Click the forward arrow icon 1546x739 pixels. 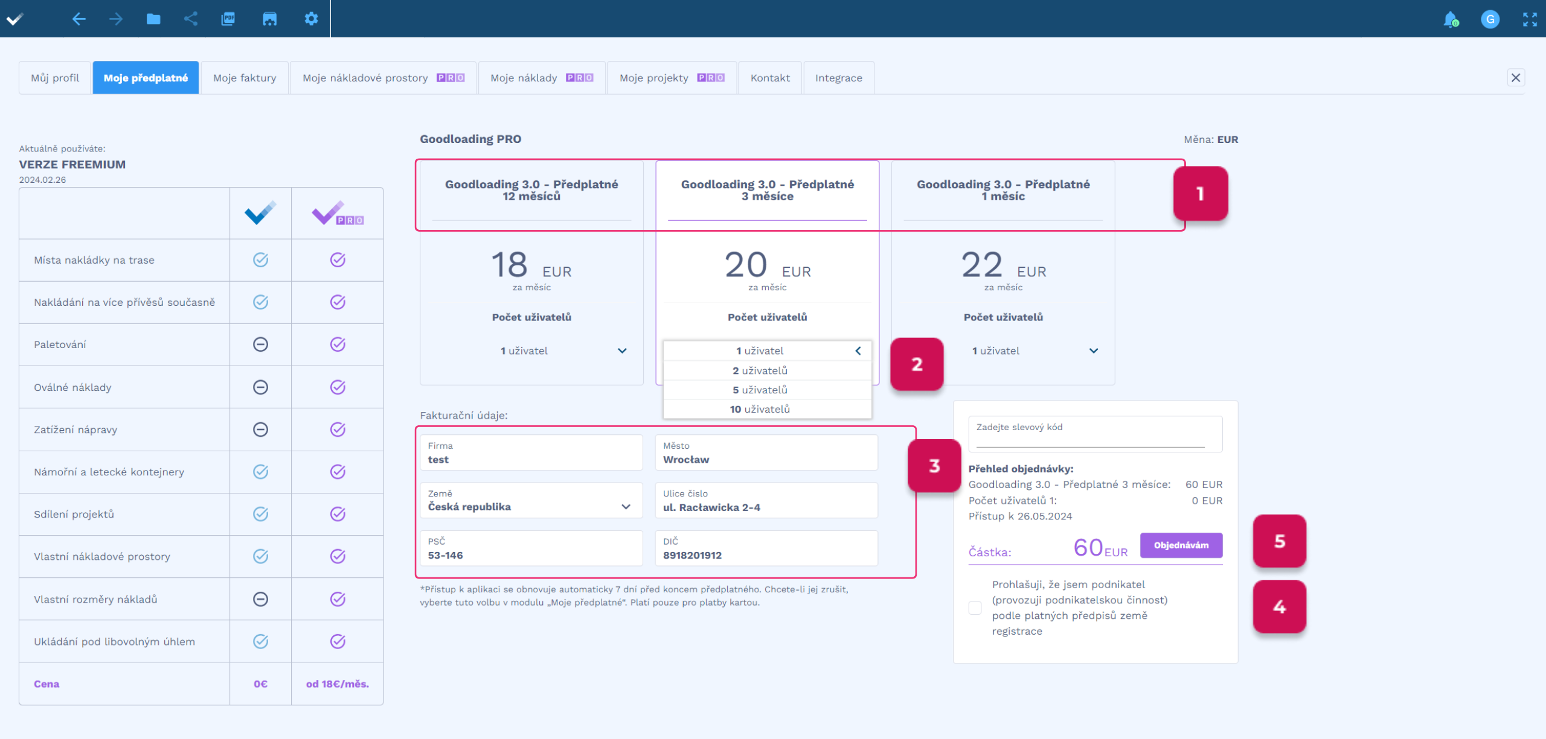[x=116, y=19]
